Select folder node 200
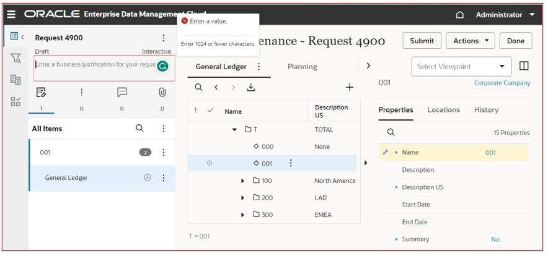548x254 pixels. point(262,198)
